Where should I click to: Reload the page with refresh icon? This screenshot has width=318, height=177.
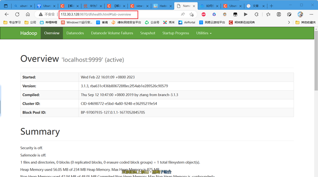tap(17, 14)
